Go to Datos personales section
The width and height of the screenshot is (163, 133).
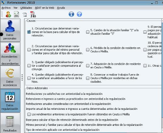(x=10, y=30)
